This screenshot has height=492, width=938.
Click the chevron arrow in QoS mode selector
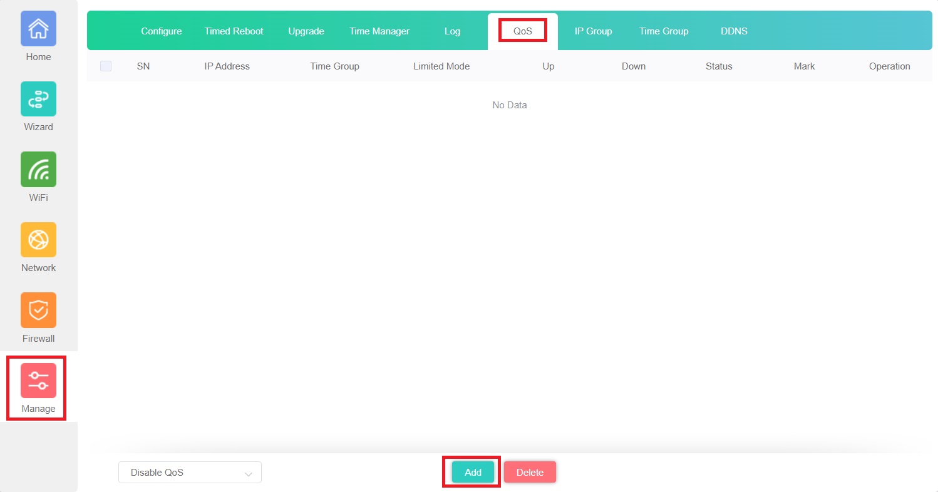tap(249, 473)
